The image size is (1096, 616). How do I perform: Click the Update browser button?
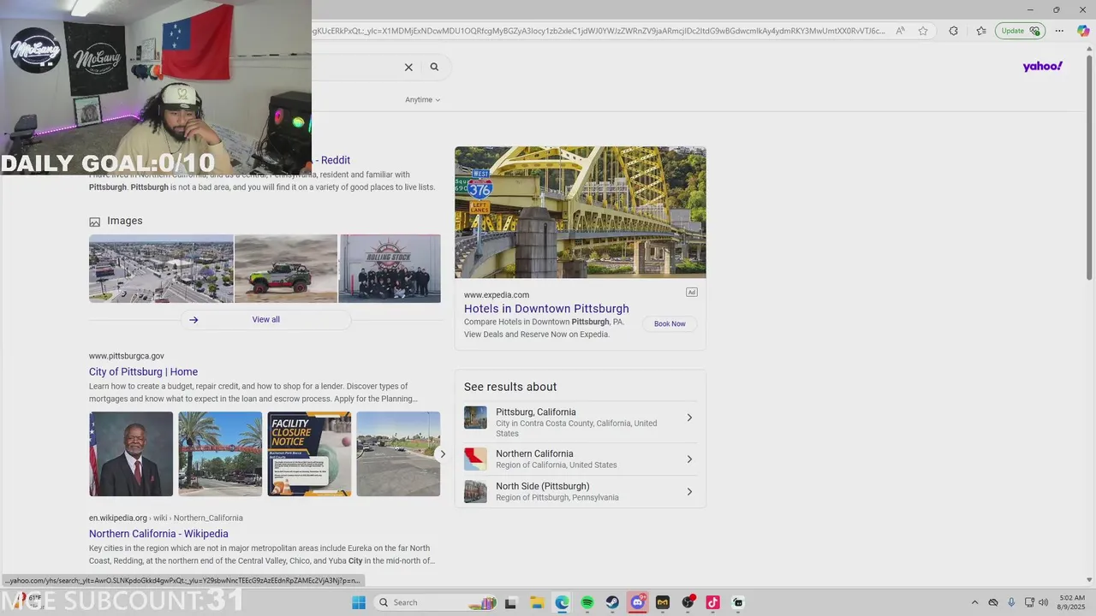1020,31
